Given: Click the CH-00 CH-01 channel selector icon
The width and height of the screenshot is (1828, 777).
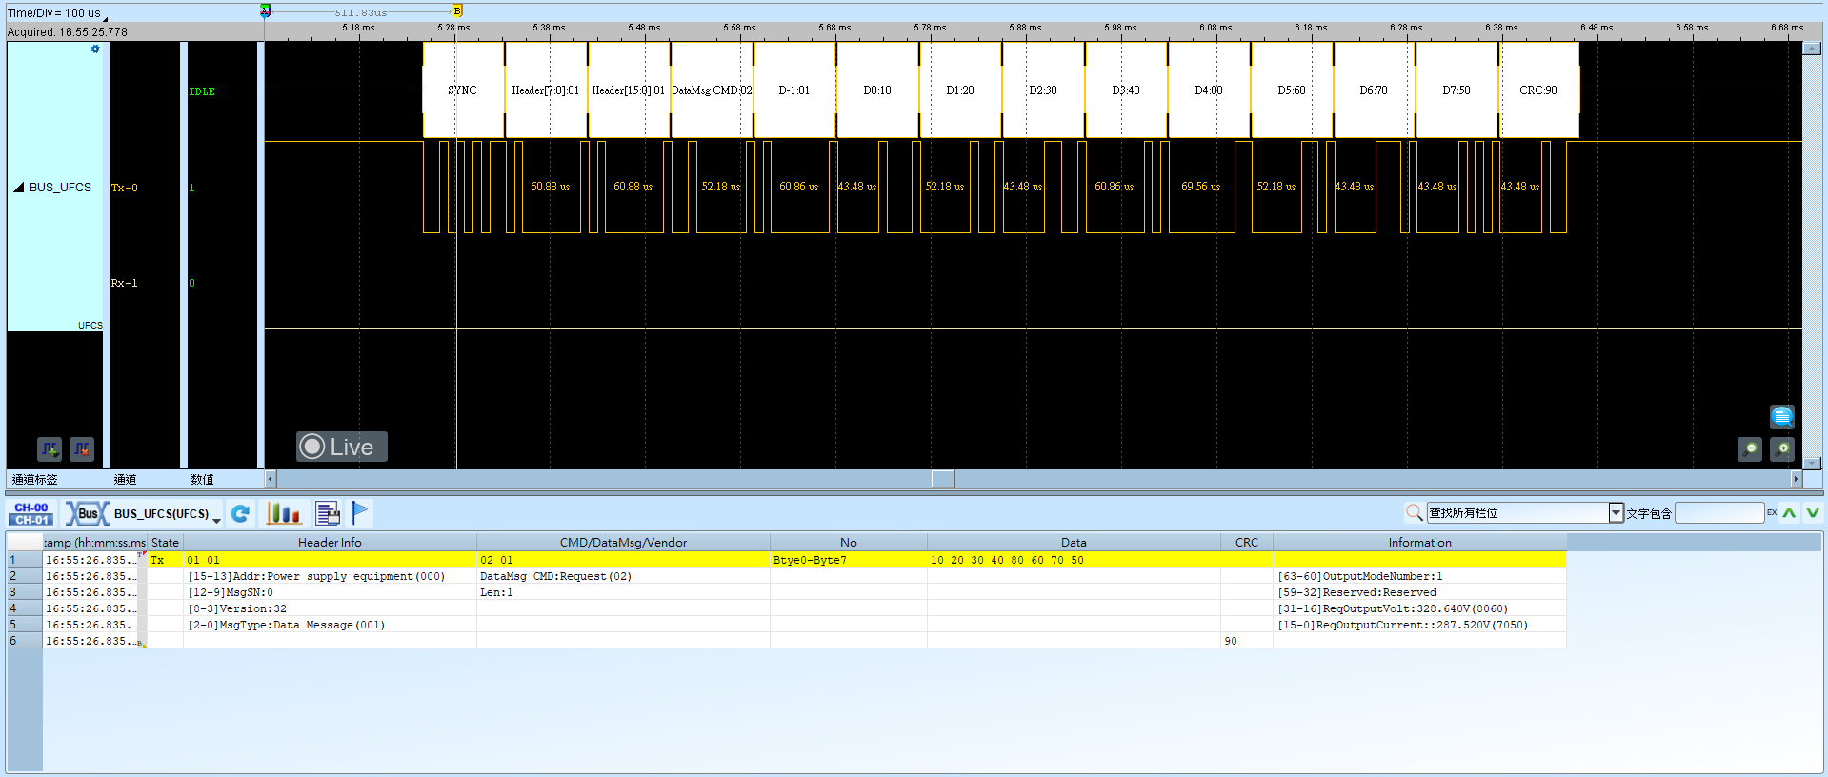Looking at the screenshot, I should pos(31,513).
